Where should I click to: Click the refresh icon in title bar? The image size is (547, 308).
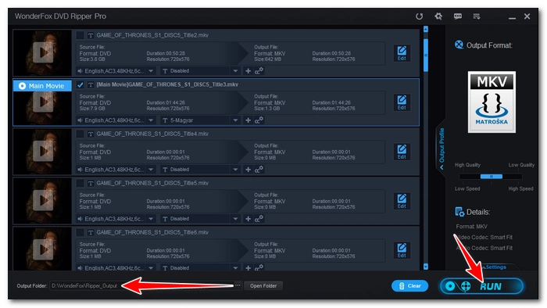click(x=419, y=16)
